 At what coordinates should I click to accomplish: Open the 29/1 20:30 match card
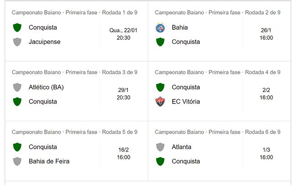tap(76, 91)
